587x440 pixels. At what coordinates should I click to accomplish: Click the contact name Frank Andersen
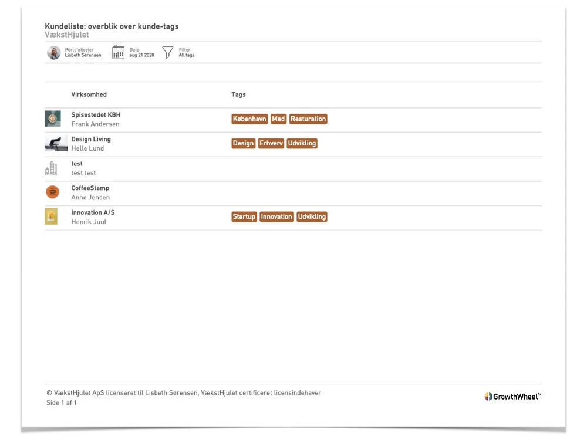click(96, 124)
